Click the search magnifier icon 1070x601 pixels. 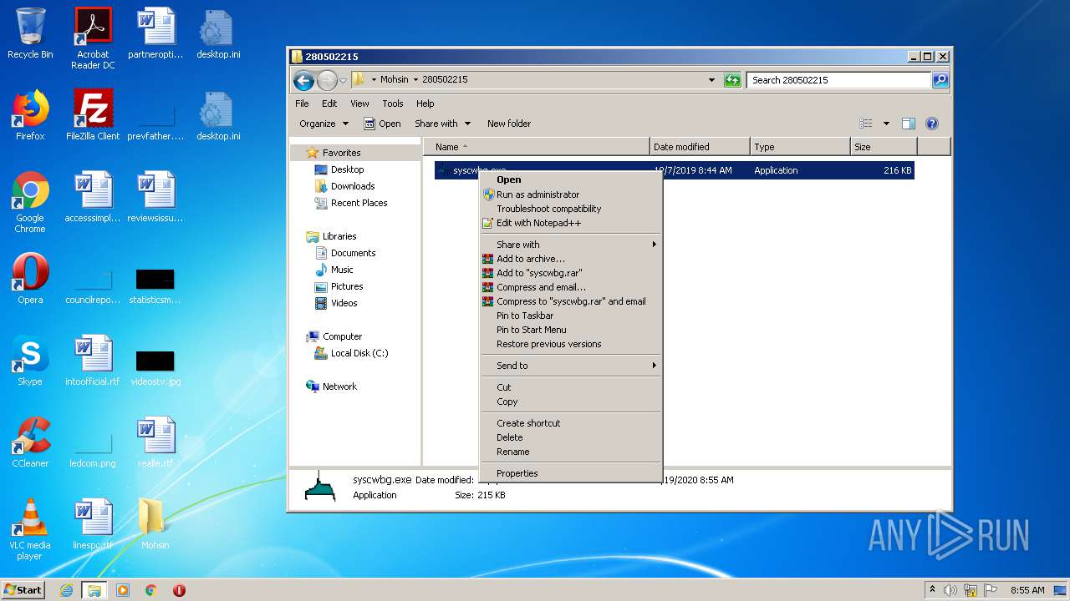pyautogui.click(x=940, y=80)
